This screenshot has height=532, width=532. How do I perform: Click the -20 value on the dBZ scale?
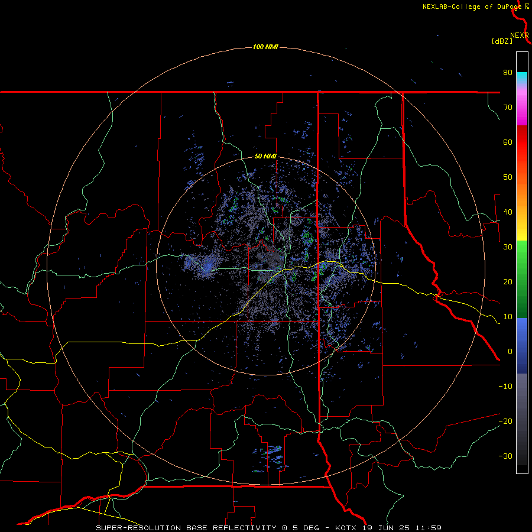(x=505, y=421)
